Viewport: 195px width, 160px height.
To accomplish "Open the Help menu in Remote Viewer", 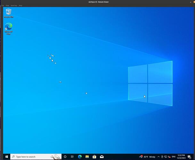I will click(x=20, y=5).
